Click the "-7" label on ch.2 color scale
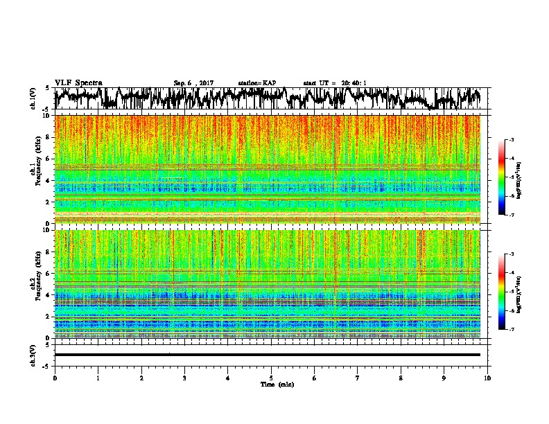 pos(512,330)
